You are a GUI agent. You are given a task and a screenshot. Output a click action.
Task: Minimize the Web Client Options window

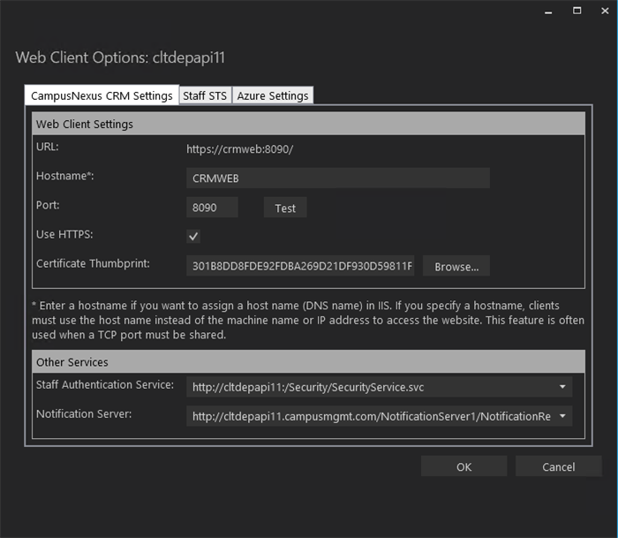point(548,11)
